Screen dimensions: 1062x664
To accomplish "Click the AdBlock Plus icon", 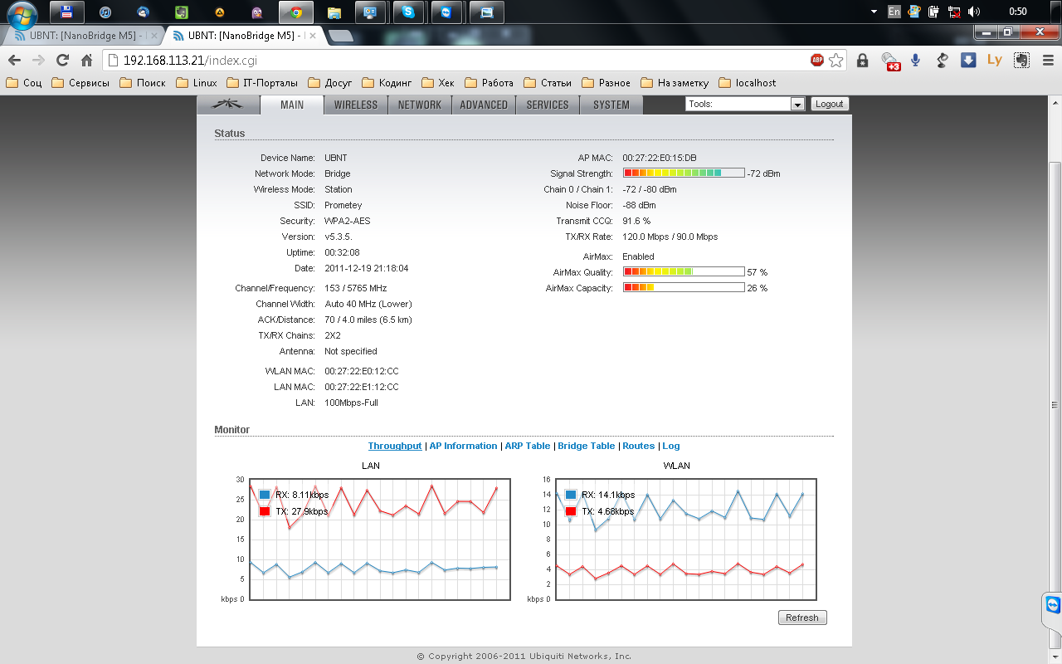I will [x=817, y=60].
